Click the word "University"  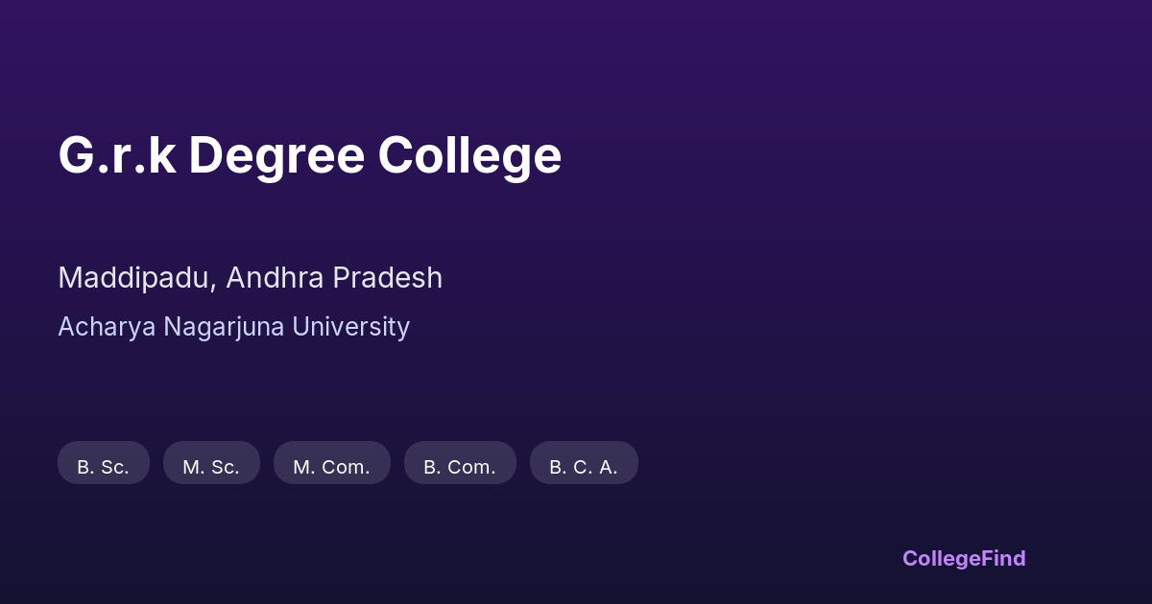[x=350, y=327]
